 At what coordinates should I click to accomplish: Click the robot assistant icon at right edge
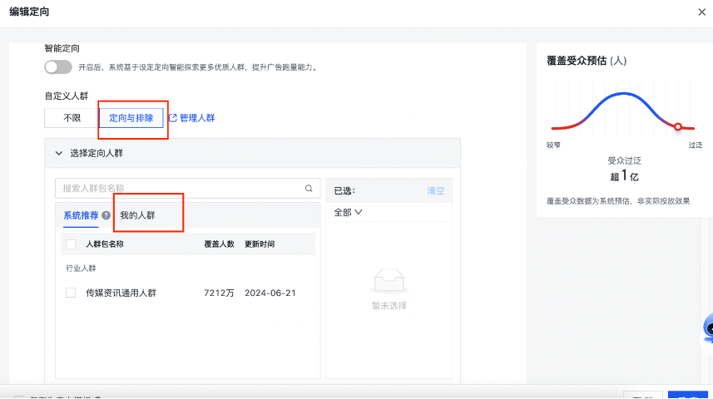pos(707,328)
